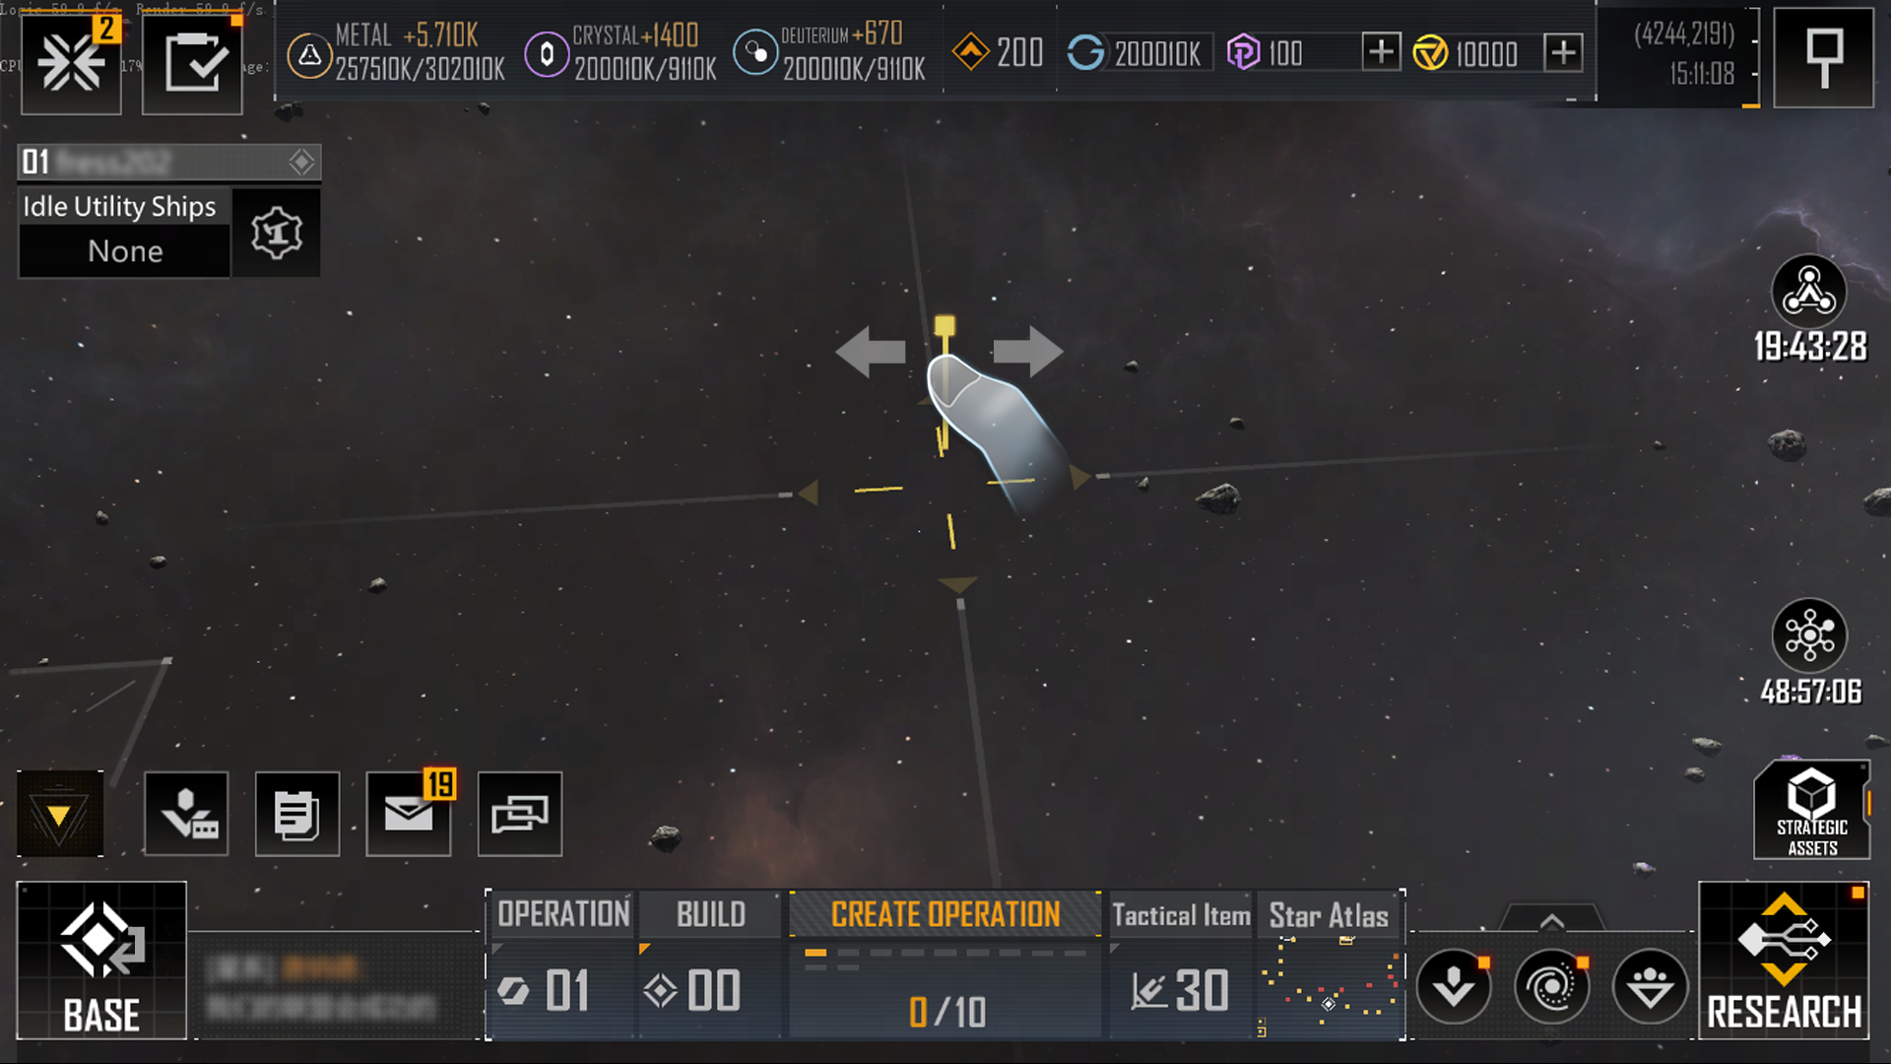Open the notes document icon
1891x1064 pixels.
[x=297, y=814]
